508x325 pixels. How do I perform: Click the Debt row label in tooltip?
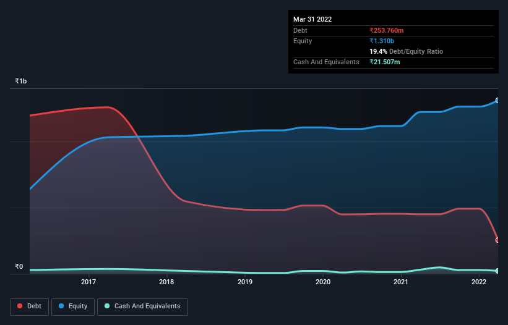pos(300,30)
